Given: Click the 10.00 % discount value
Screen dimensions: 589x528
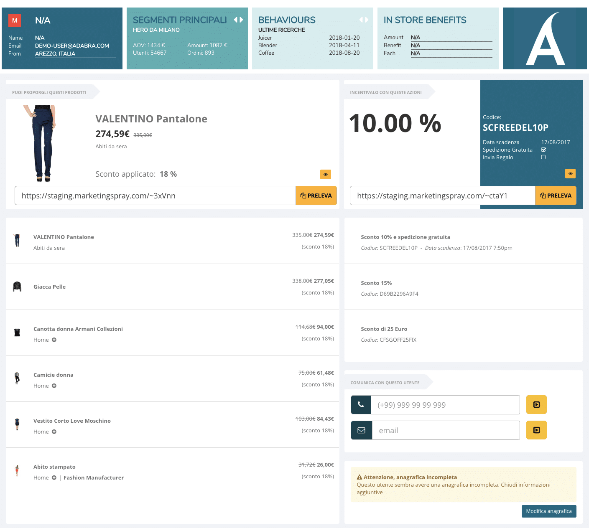Looking at the screenshot, I should 395,123.
